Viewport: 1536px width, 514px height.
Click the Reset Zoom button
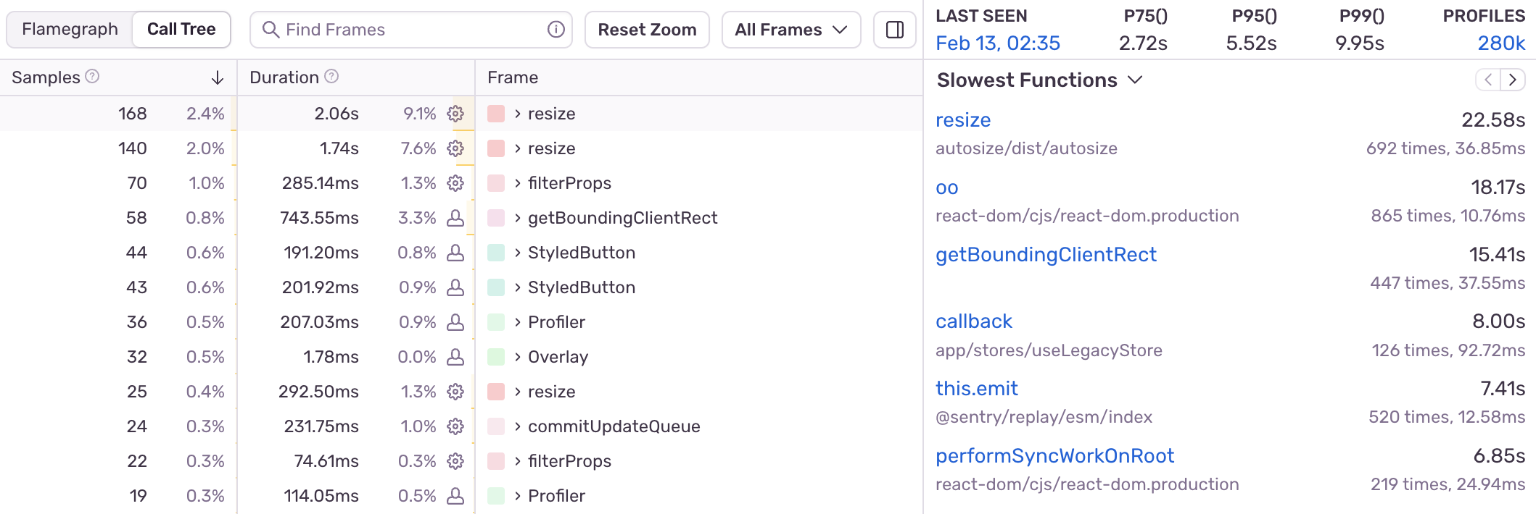647,30
